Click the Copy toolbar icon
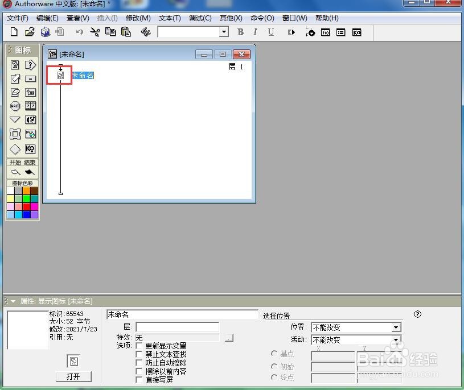The width and height of the screenshot is (464, 390). [x=110, y=32]
